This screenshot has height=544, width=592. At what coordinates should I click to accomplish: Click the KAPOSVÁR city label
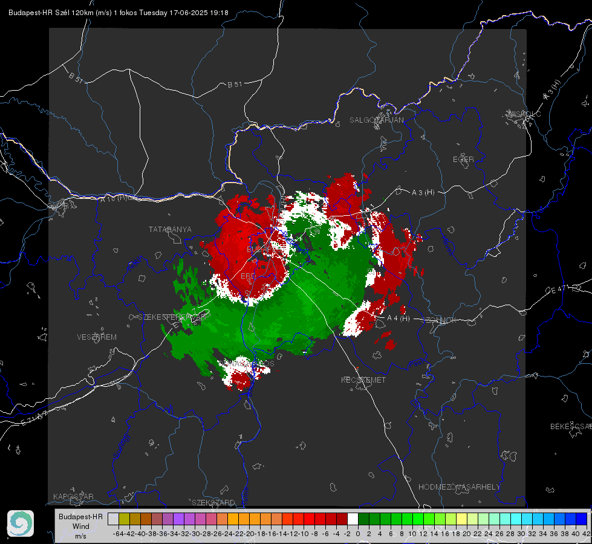(x=73, y=496)
